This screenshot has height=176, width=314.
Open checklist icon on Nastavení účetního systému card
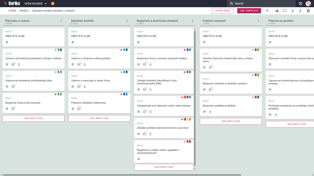[x=210, y=90]
